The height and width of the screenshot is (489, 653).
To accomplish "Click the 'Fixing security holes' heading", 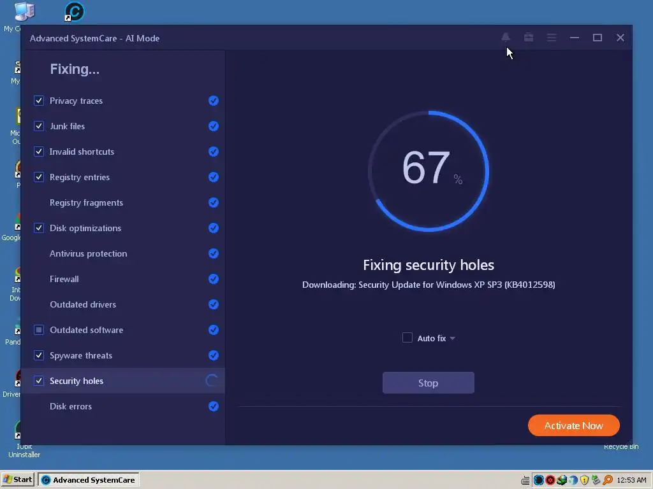I will pyautogui.click(x=429, y=266).
